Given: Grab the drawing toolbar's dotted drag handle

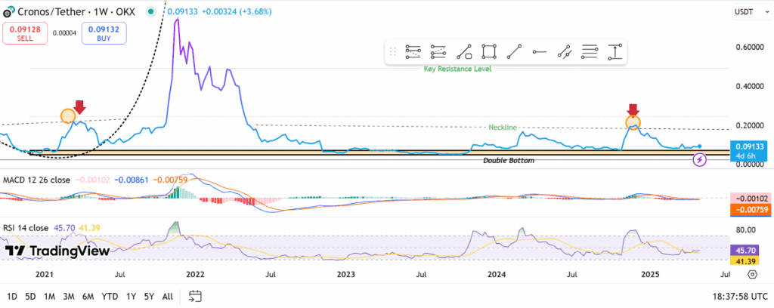Looking at the screenshot, I should tap(393, 52).
